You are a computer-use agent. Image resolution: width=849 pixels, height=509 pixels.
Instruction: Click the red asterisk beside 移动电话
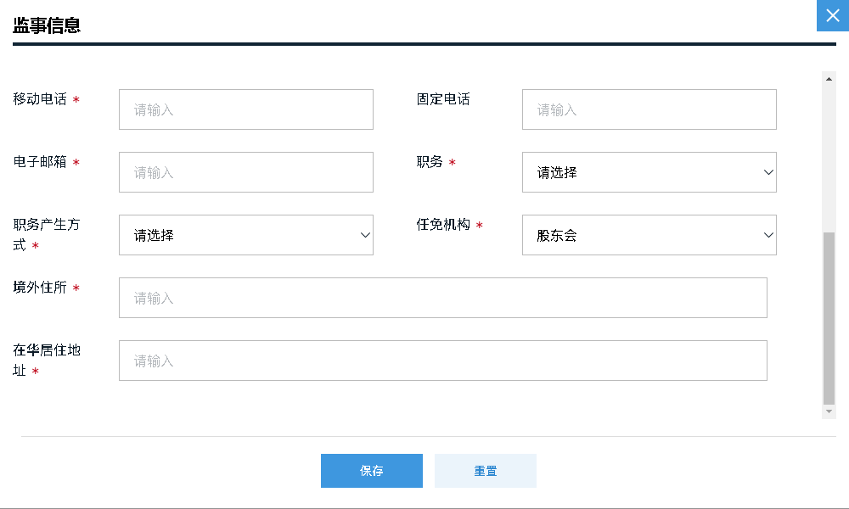pos(76,99)
